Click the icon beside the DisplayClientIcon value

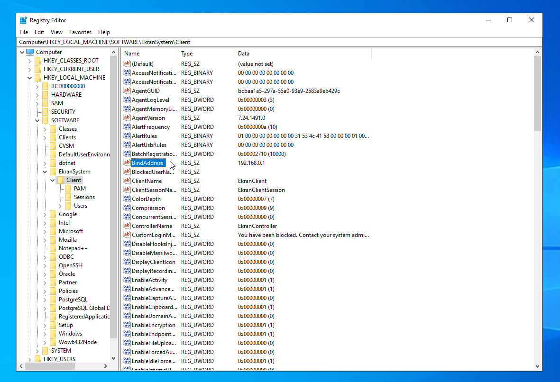click(127, 262)
